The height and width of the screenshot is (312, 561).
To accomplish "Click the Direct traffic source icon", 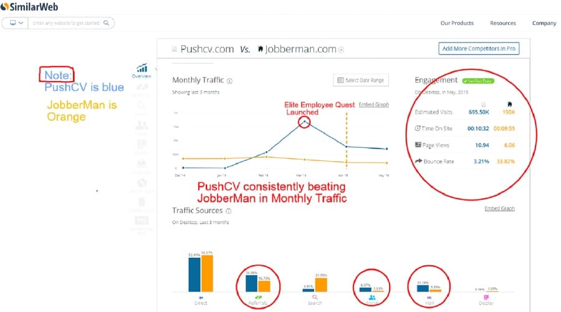I will point(201,298).
